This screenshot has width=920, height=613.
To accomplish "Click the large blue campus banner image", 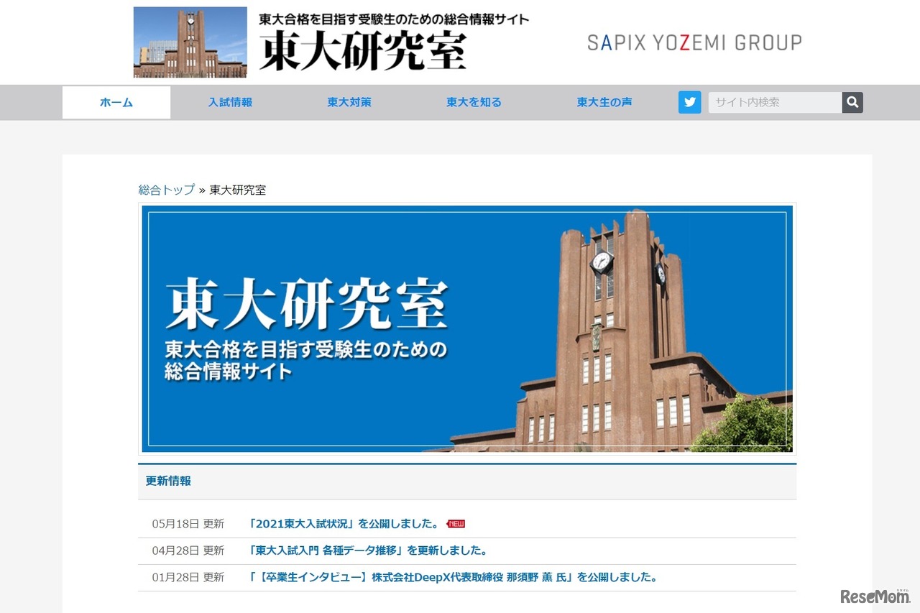I will 467,328.
